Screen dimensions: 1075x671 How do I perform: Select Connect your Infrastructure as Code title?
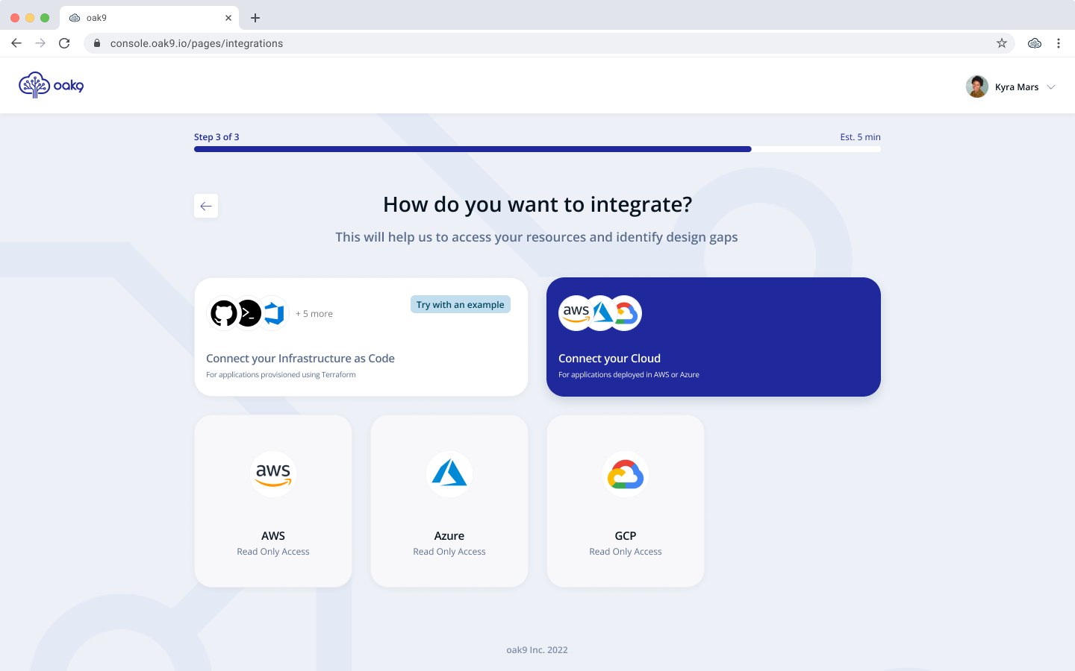click(x=300, y=359)
